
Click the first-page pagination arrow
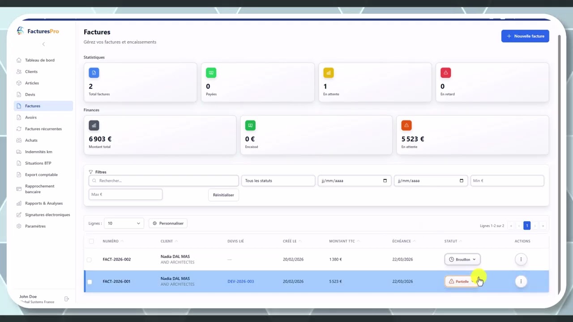pyautogui.click(x=511, y=226)
